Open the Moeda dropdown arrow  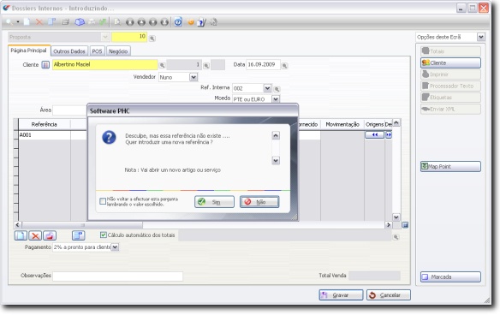276,98
